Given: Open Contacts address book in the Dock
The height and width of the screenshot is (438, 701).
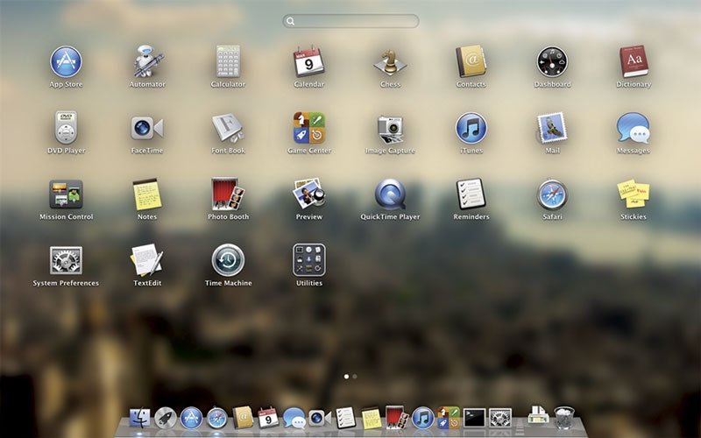Looking at the screenshot, I should [243, 418].
